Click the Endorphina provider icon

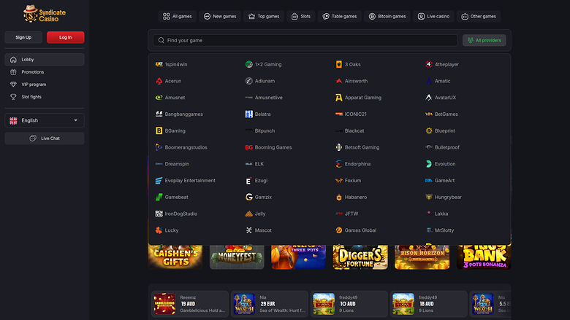(x=339, y=164)
